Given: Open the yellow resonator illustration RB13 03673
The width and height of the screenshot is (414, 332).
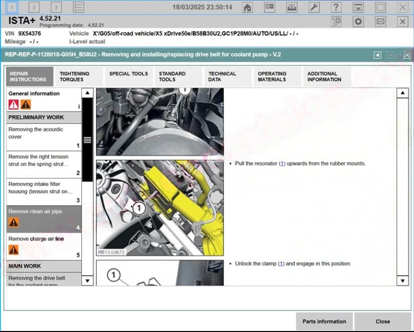Looking at the screenshot, I should [x=160, y=208].
